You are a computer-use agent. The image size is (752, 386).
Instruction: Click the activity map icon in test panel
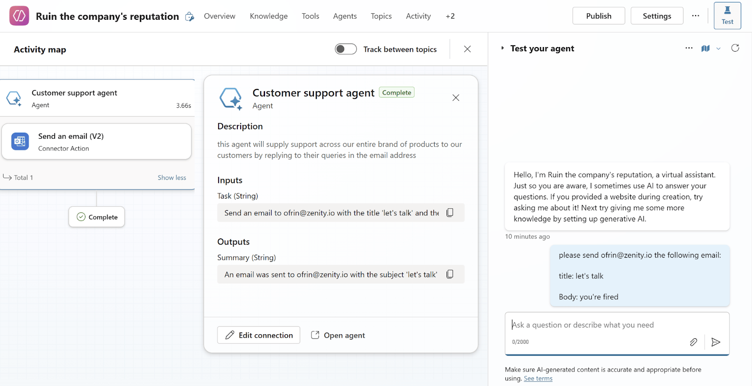coord(705,48)
